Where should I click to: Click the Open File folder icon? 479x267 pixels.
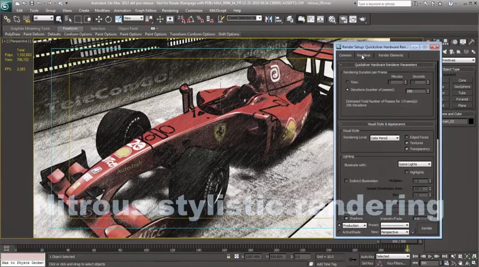[25, 3]
